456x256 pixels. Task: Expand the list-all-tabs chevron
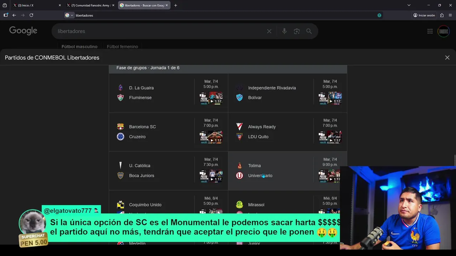point(409,5)
